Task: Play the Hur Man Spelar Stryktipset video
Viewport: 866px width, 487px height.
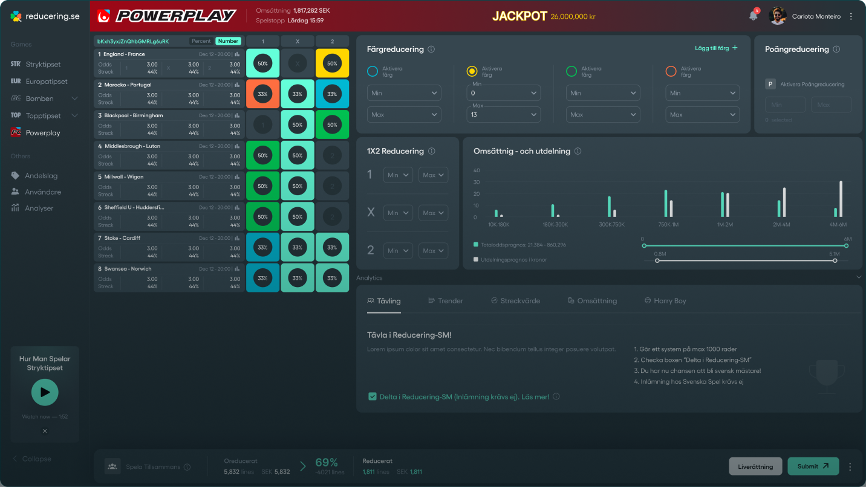Action: (45, 392)
